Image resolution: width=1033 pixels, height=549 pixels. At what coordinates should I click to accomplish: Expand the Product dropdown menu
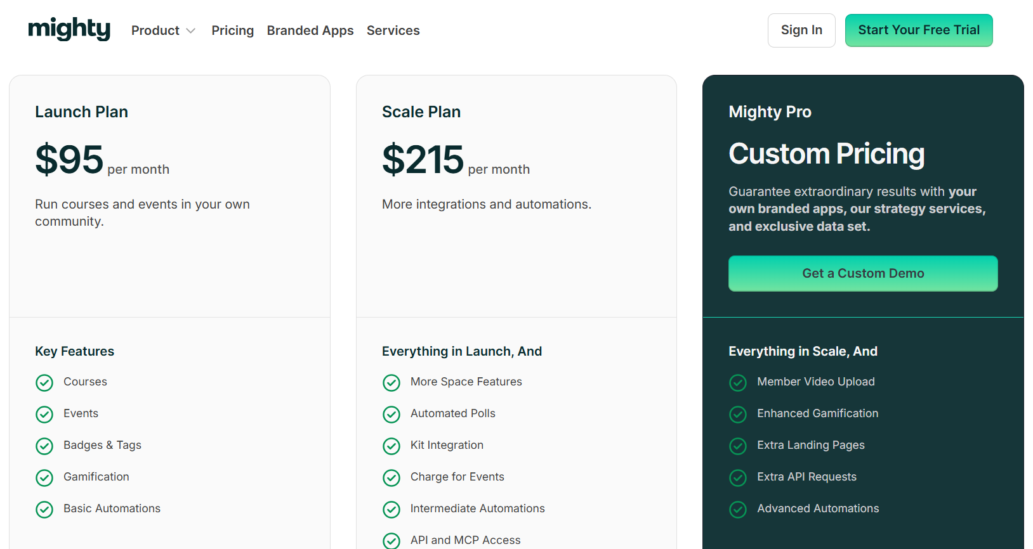click(x=163, y=30)
